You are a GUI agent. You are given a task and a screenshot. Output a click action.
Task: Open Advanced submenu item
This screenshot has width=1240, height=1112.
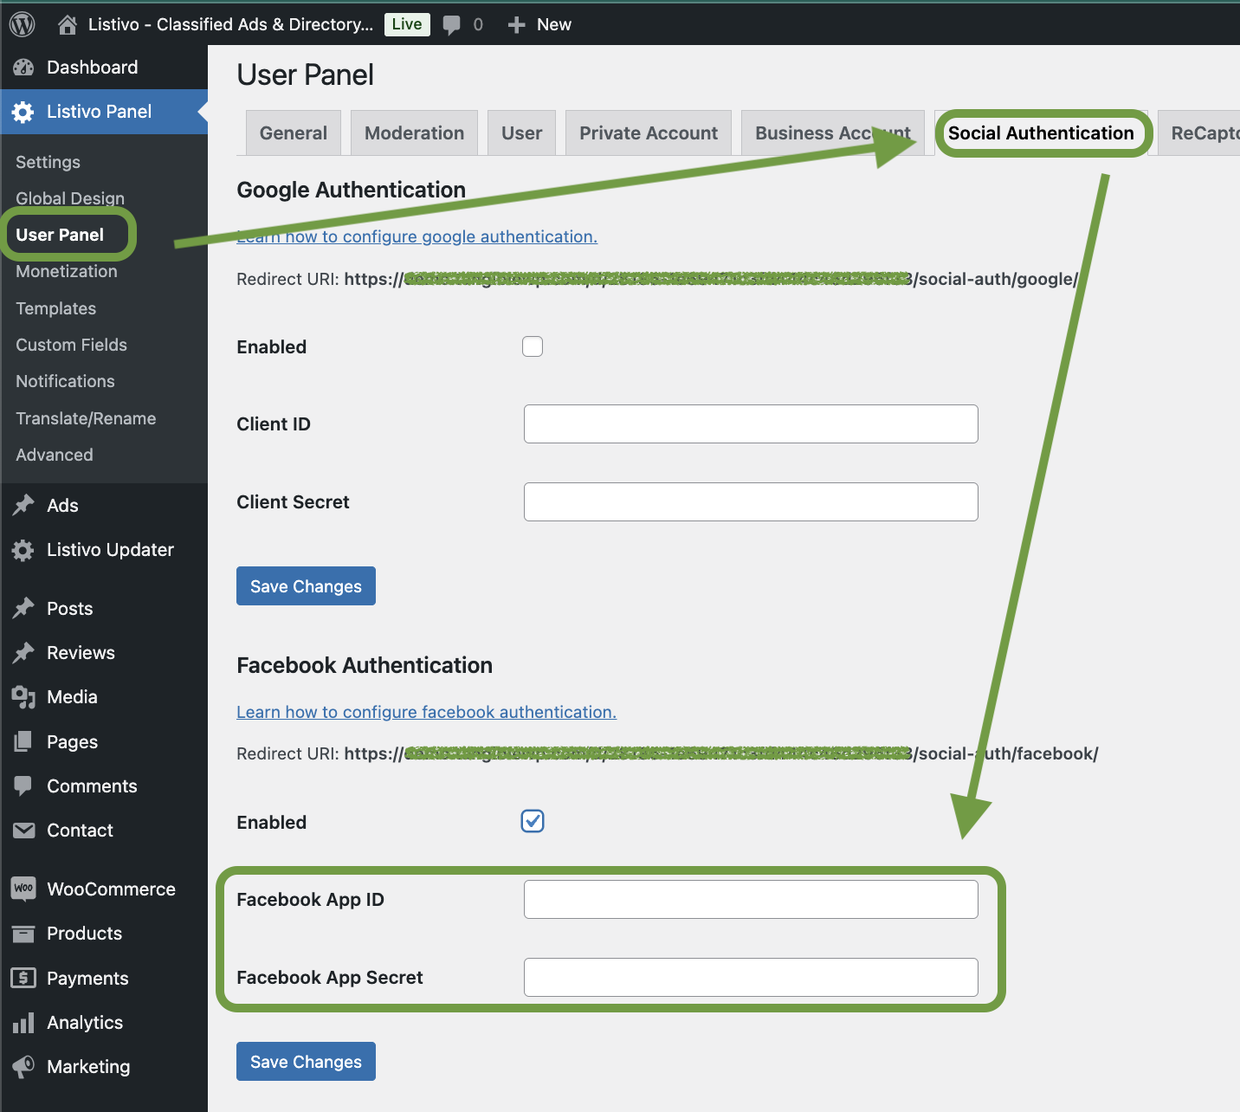[54, 455]
